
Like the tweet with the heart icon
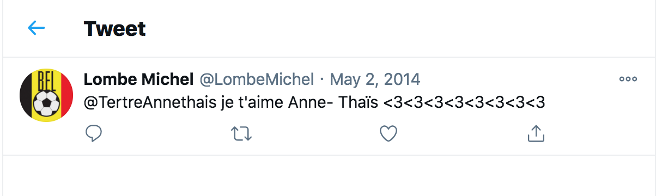tap(388, 133)
